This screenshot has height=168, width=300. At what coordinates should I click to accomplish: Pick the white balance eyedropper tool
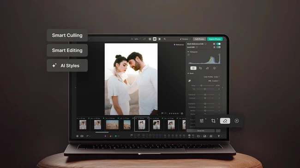189,81
